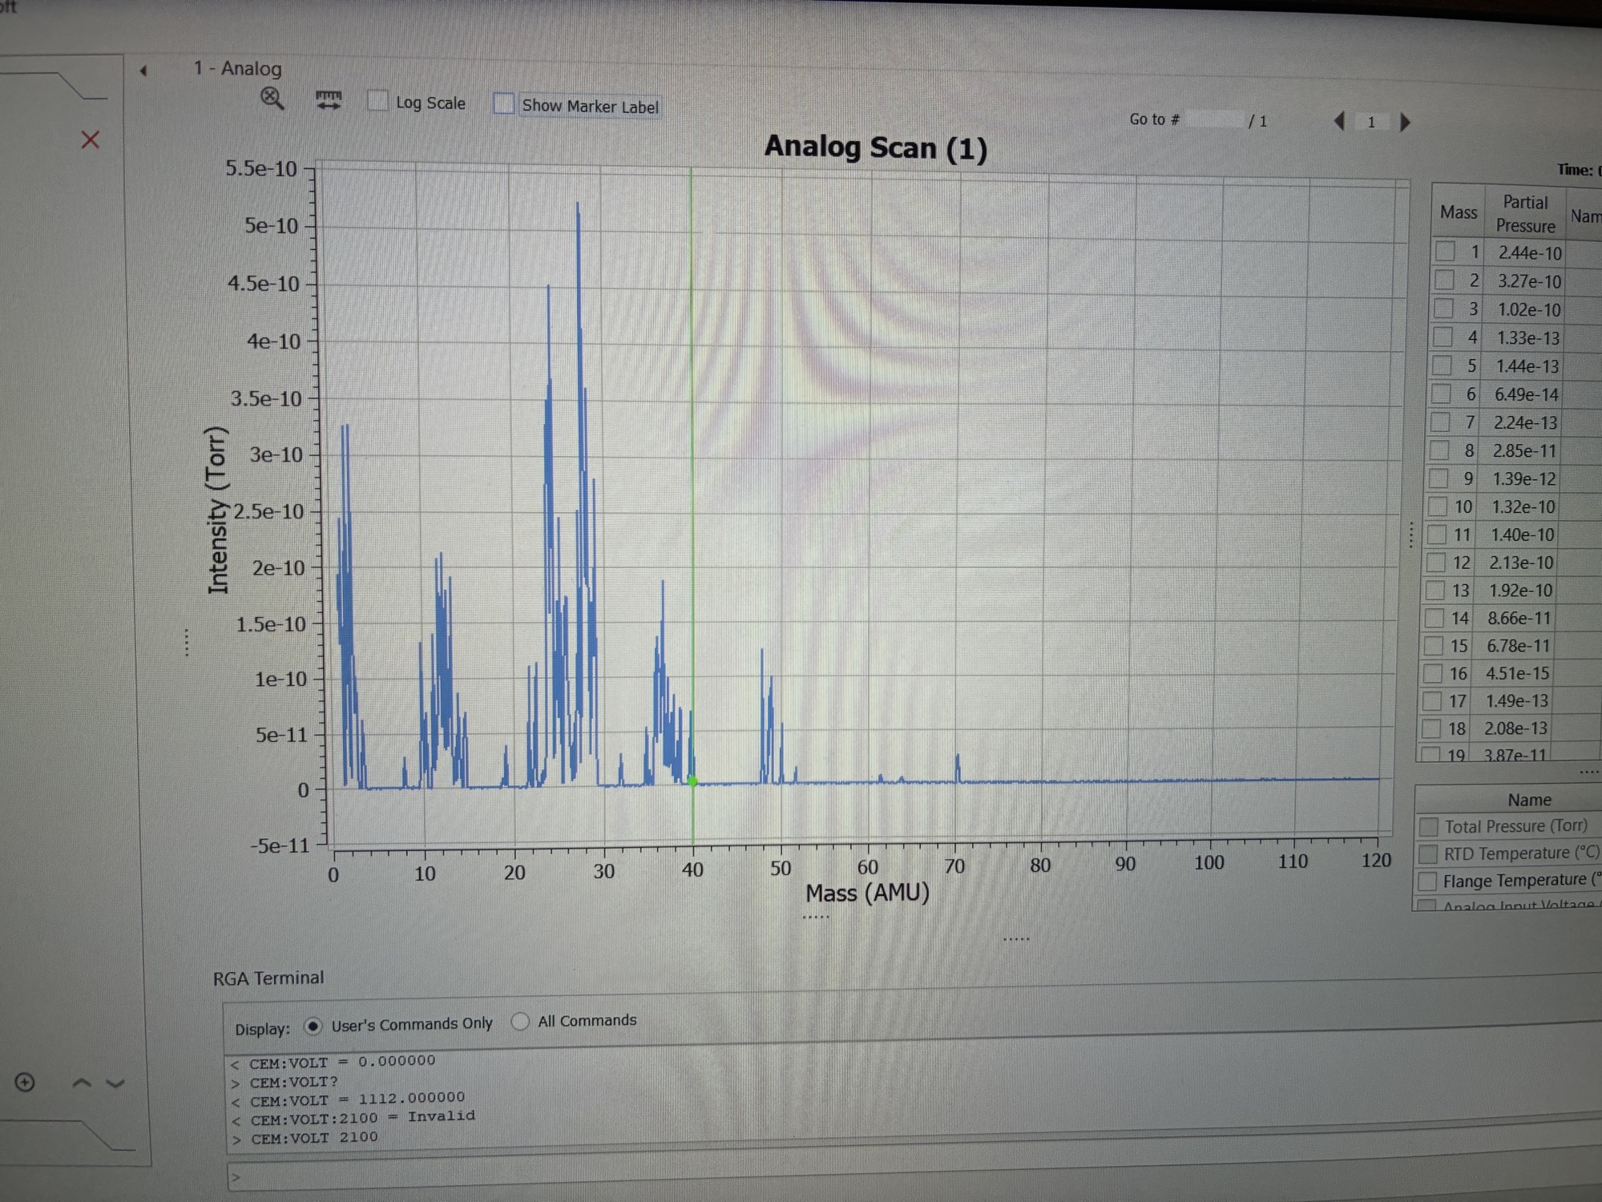This screenshot has width=1602, height=1202.
Task: Click the Go to # input field
Action: (x=1213, y=119)
